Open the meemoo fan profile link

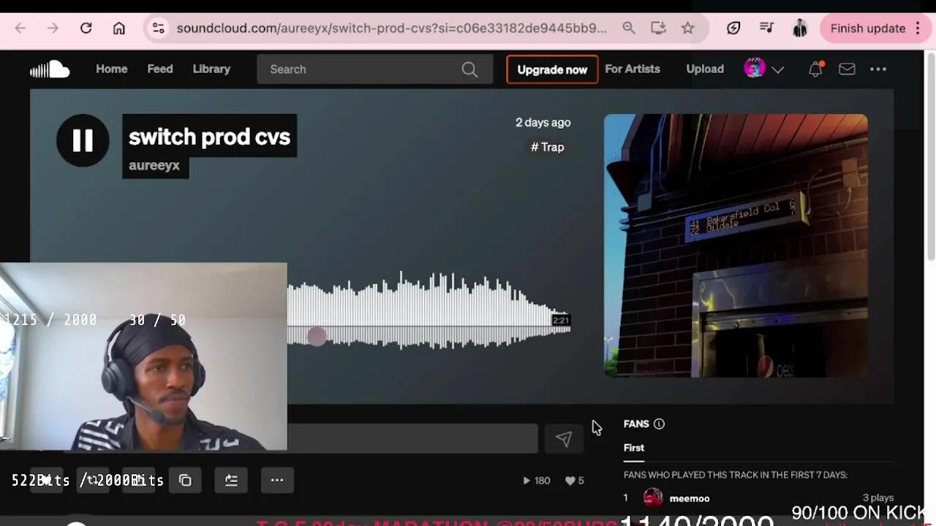[x=690, y=498]
